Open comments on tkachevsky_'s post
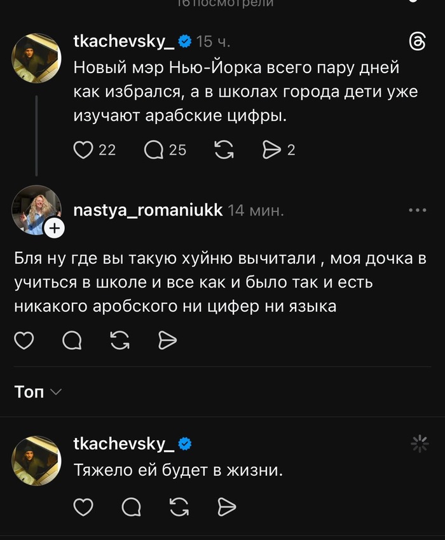Image resolution: width=445 pixels, height=540 pixels. click(x=156, y=150)
